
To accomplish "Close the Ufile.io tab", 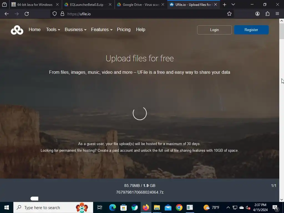I will [215, 4].
